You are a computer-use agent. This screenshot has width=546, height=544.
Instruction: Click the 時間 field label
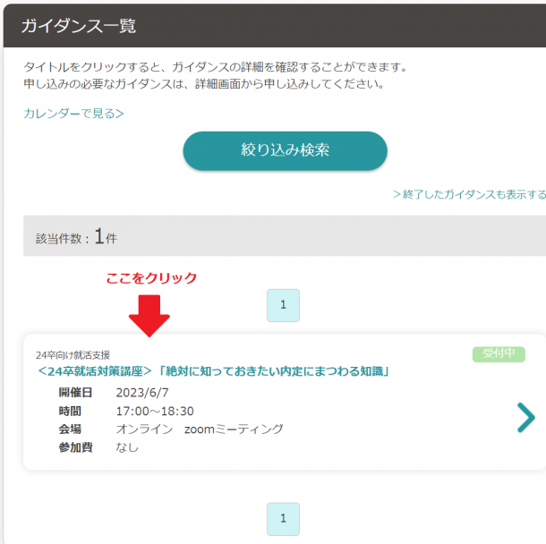coord(70,411)
